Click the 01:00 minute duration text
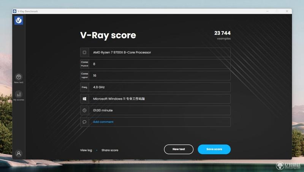This screenshot has height=172, width=304. [x=103, y=110]
